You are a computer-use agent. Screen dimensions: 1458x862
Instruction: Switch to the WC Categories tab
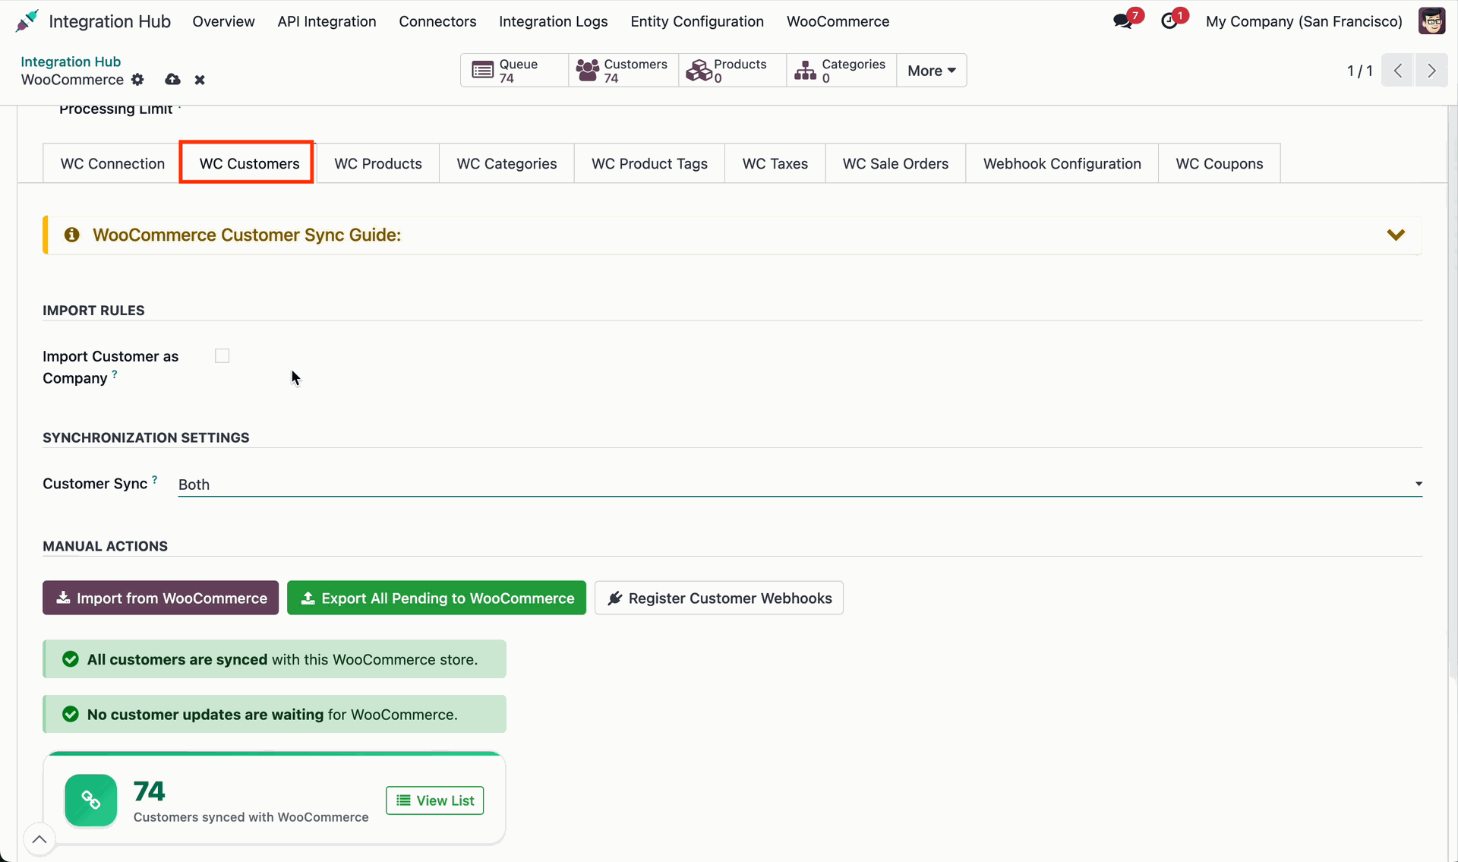pos(507,163)
